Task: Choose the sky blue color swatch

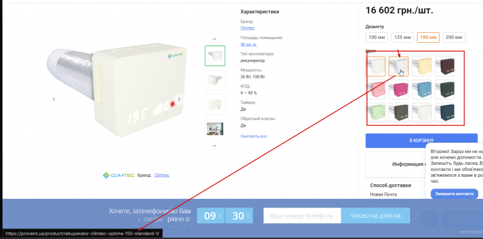Action: (422, 89)
